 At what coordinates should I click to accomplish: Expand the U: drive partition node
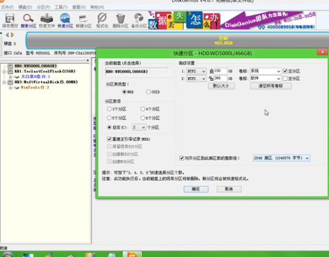tap(10, 77)
